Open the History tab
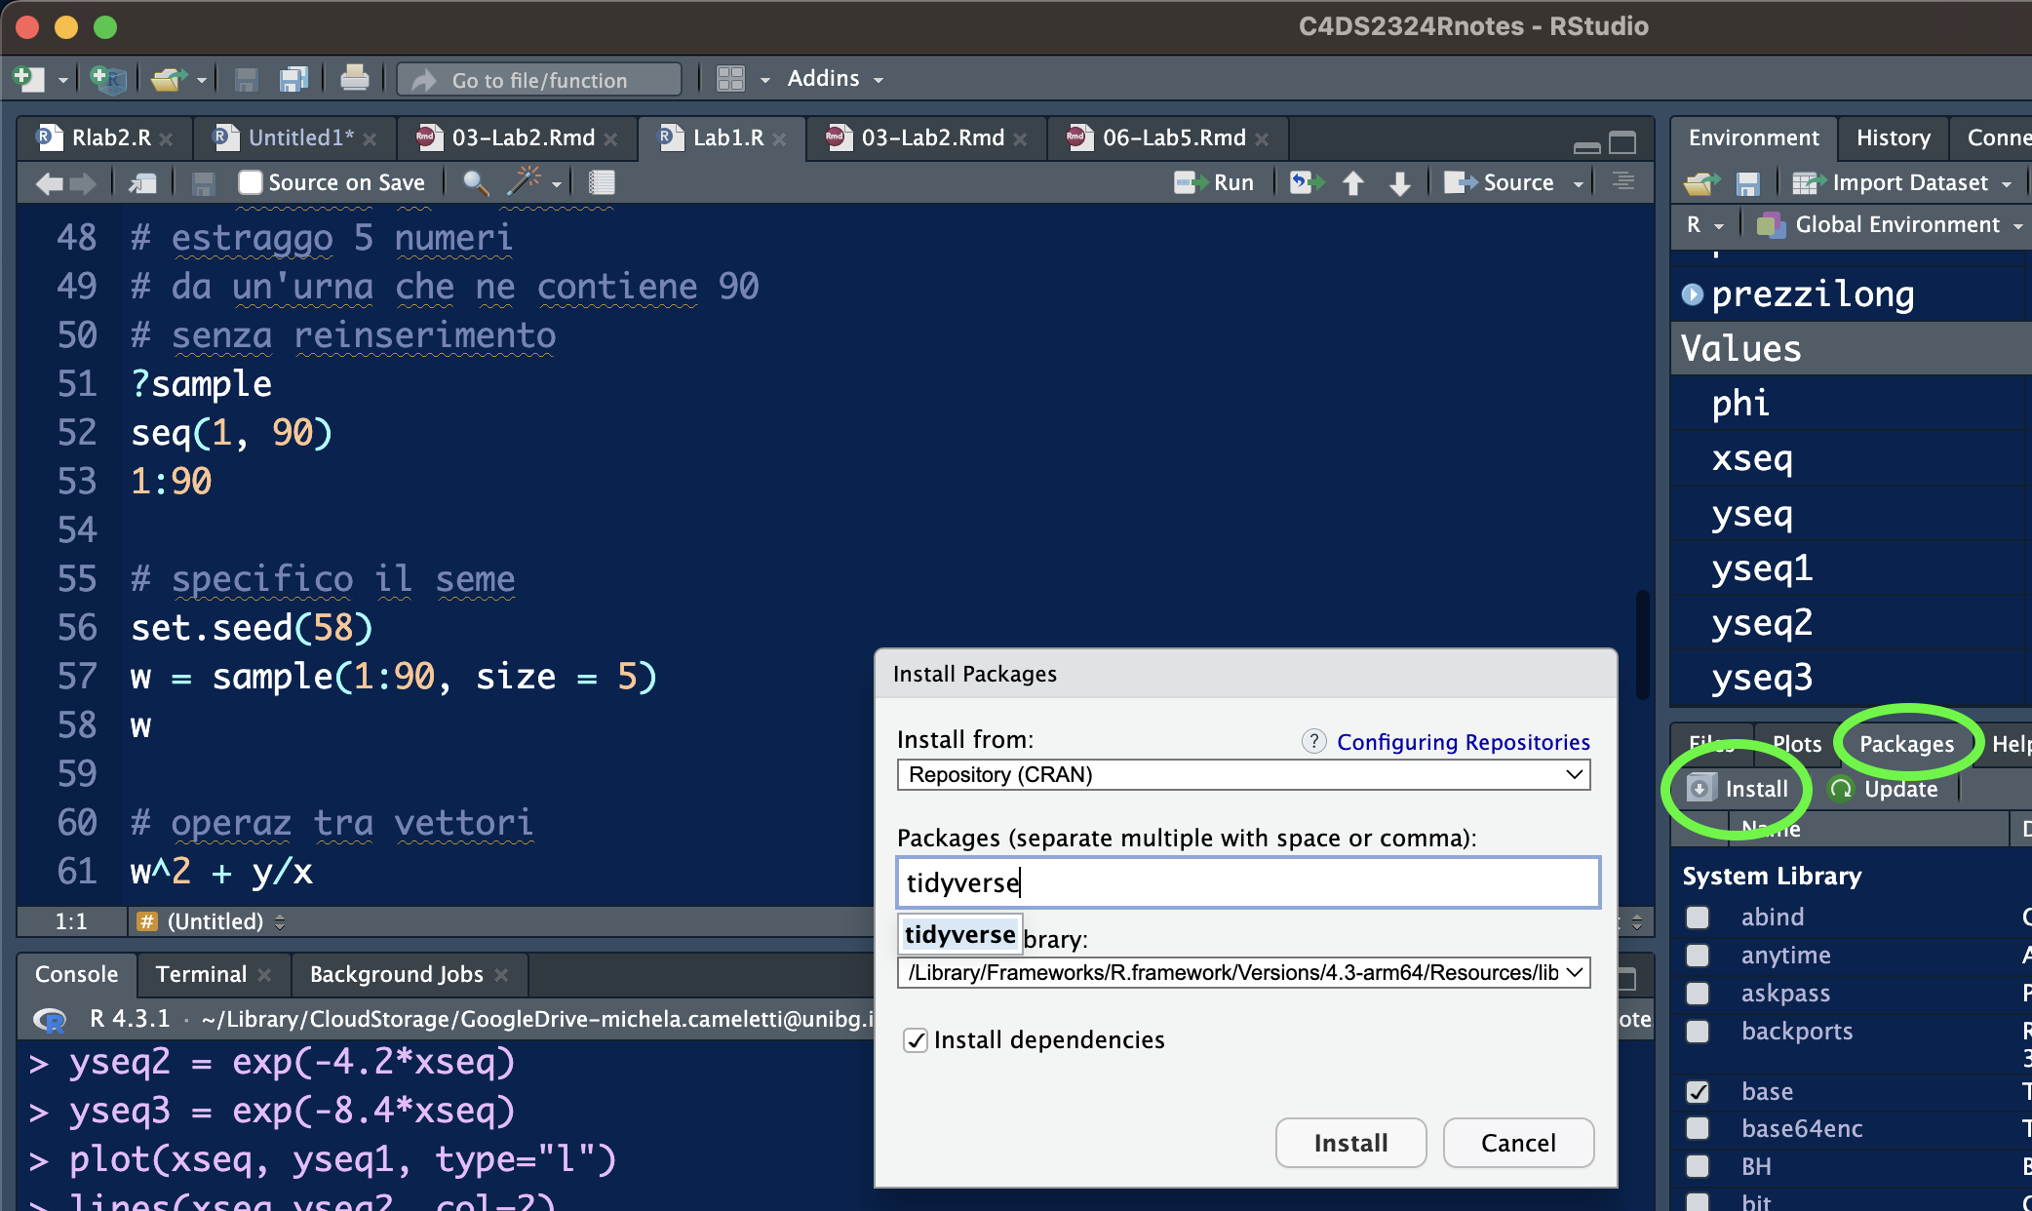This screenshot has width=2032, height=1211. click(1893, 138)
